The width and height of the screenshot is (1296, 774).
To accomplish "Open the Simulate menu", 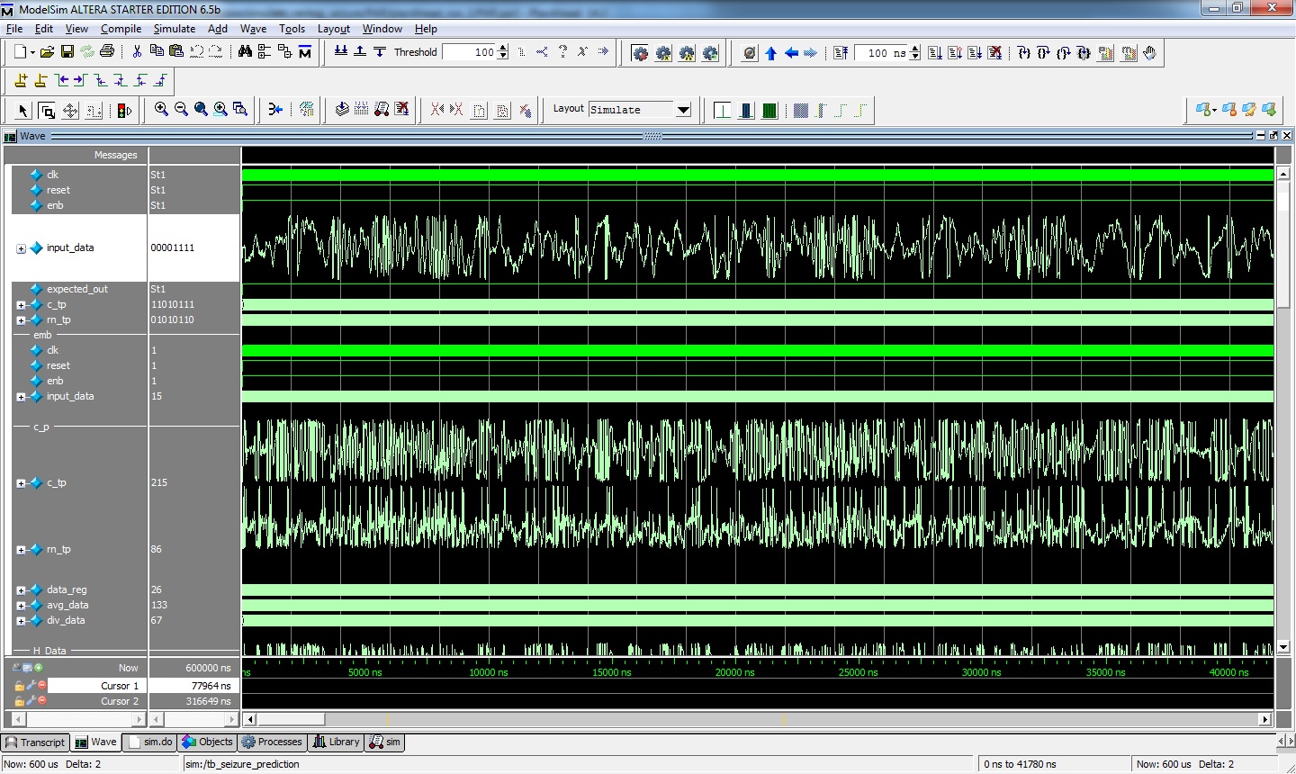I will coord(174,29).
